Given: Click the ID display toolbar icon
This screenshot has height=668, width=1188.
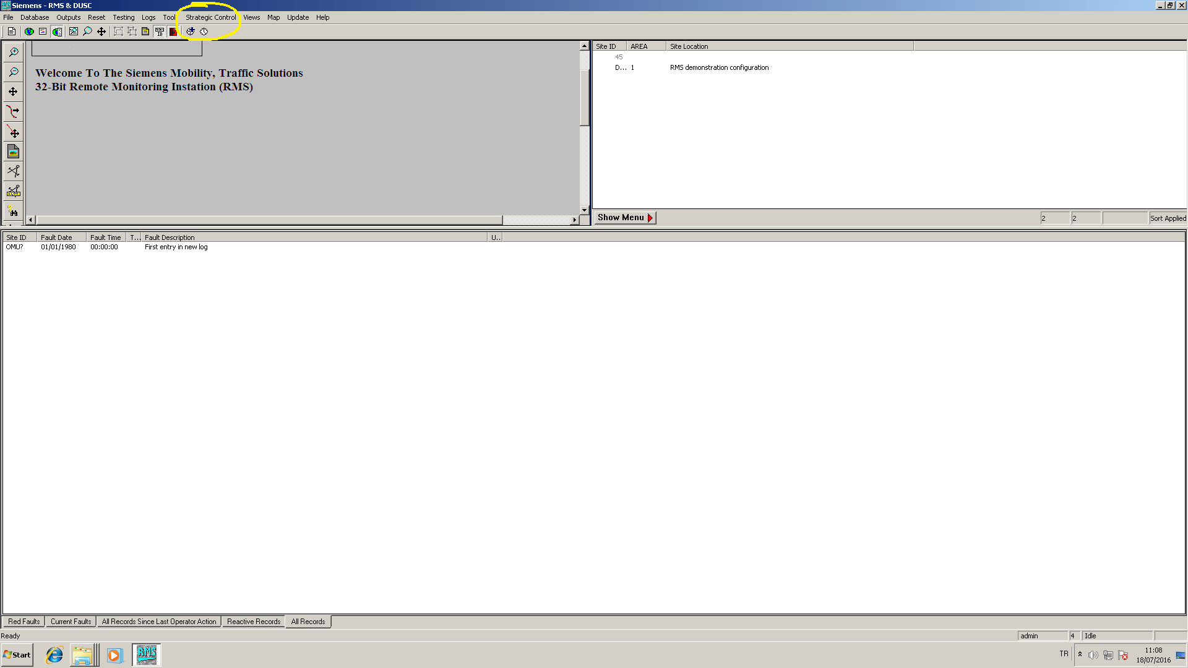Looking at the screenshot, I should (159, 32).
